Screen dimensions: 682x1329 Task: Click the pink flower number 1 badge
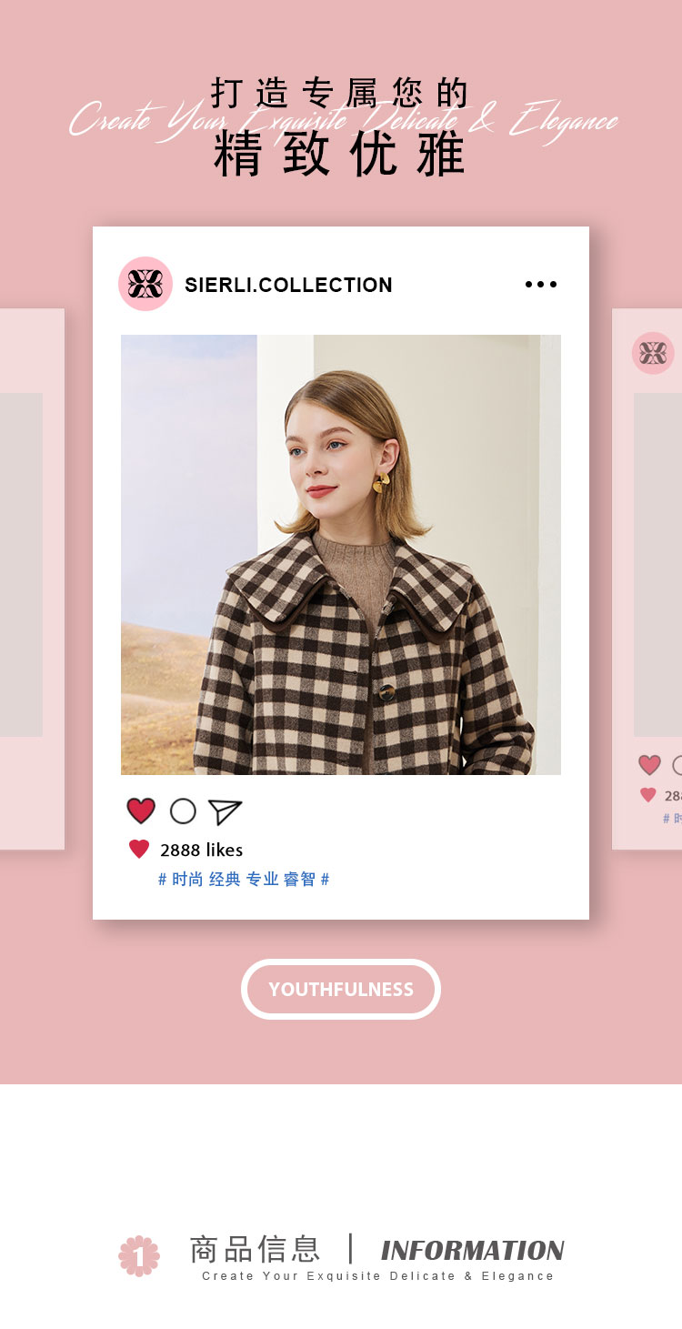click(x=139, y=1256)
